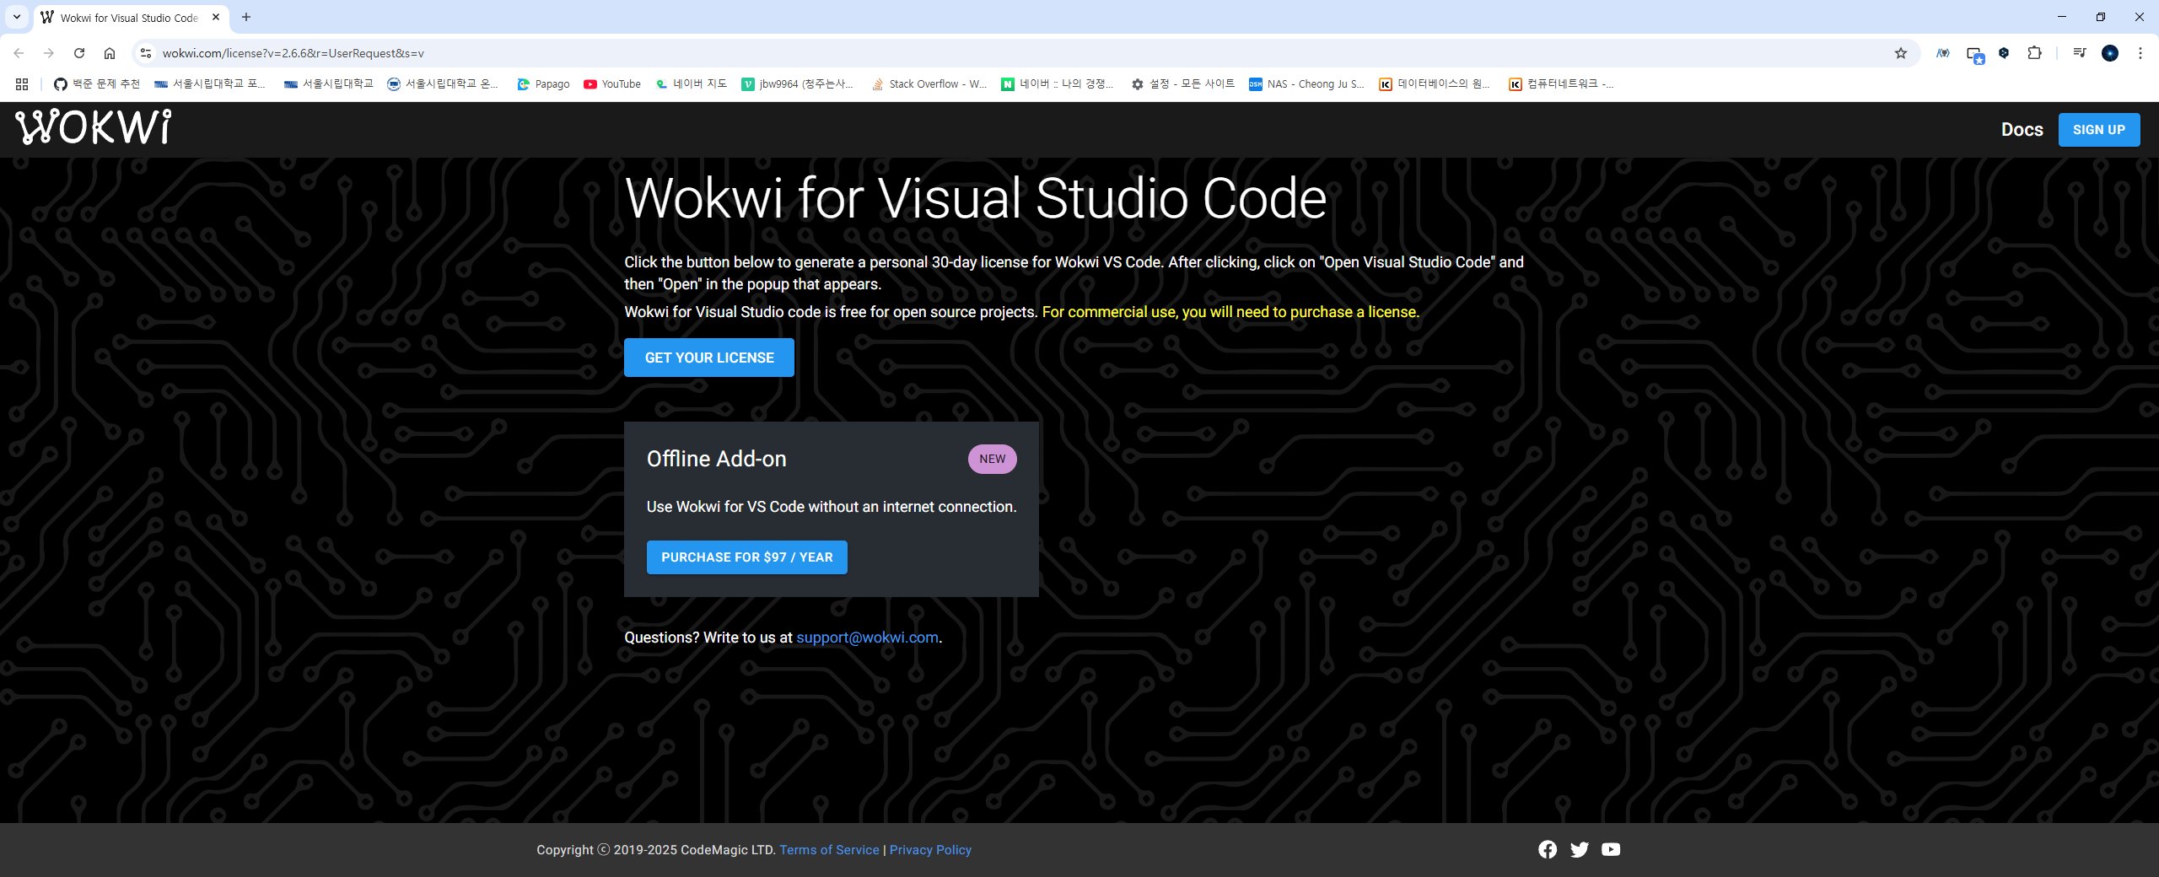Open the Chrome three-dot menu
This screenshot has height=877, width=2159.
click(2140, 53)
